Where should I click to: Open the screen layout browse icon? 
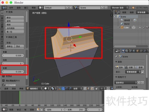point(41,7)
